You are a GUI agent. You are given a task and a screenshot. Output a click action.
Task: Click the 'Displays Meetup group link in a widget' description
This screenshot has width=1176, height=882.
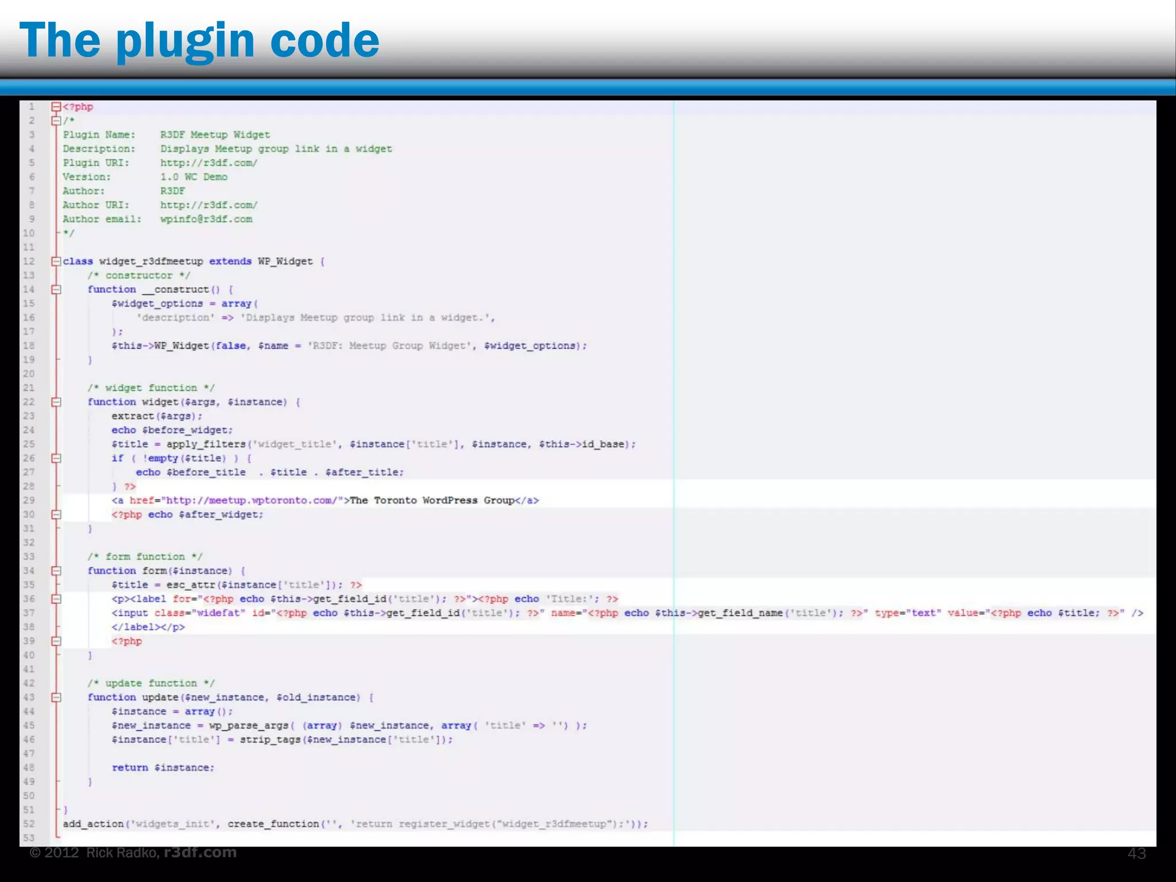(x=276, y=149)
